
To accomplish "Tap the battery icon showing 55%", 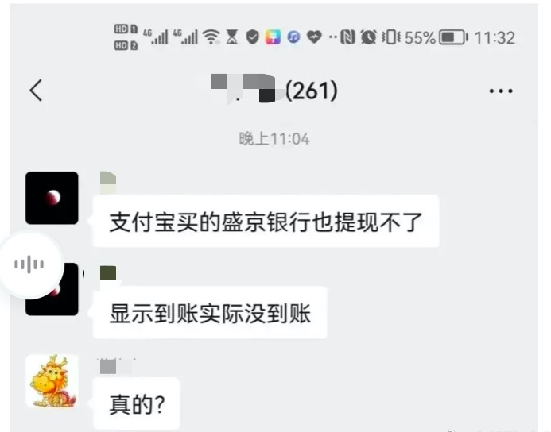I will (x=454, y=37).
